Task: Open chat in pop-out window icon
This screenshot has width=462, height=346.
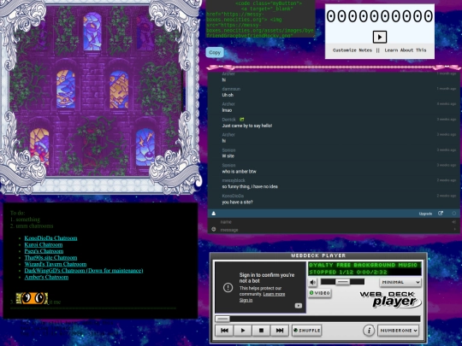Action: pyautogui.click(x=441, y=214)
